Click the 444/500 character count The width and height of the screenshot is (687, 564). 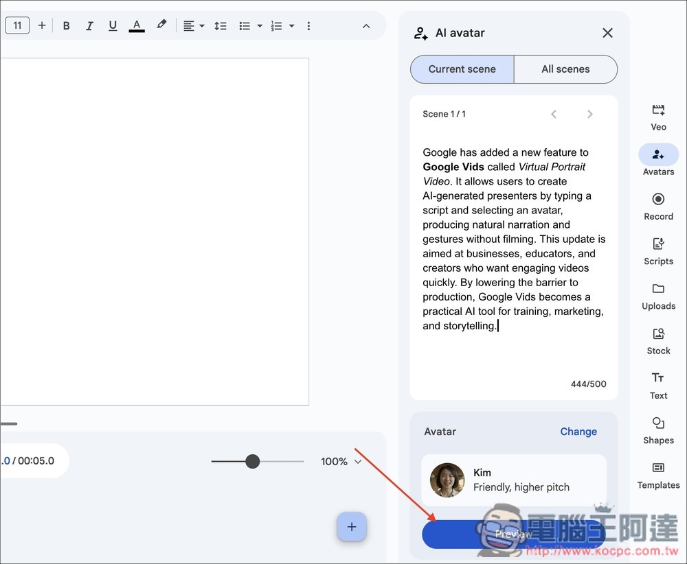pyautogui.click(x=588, y=384)
